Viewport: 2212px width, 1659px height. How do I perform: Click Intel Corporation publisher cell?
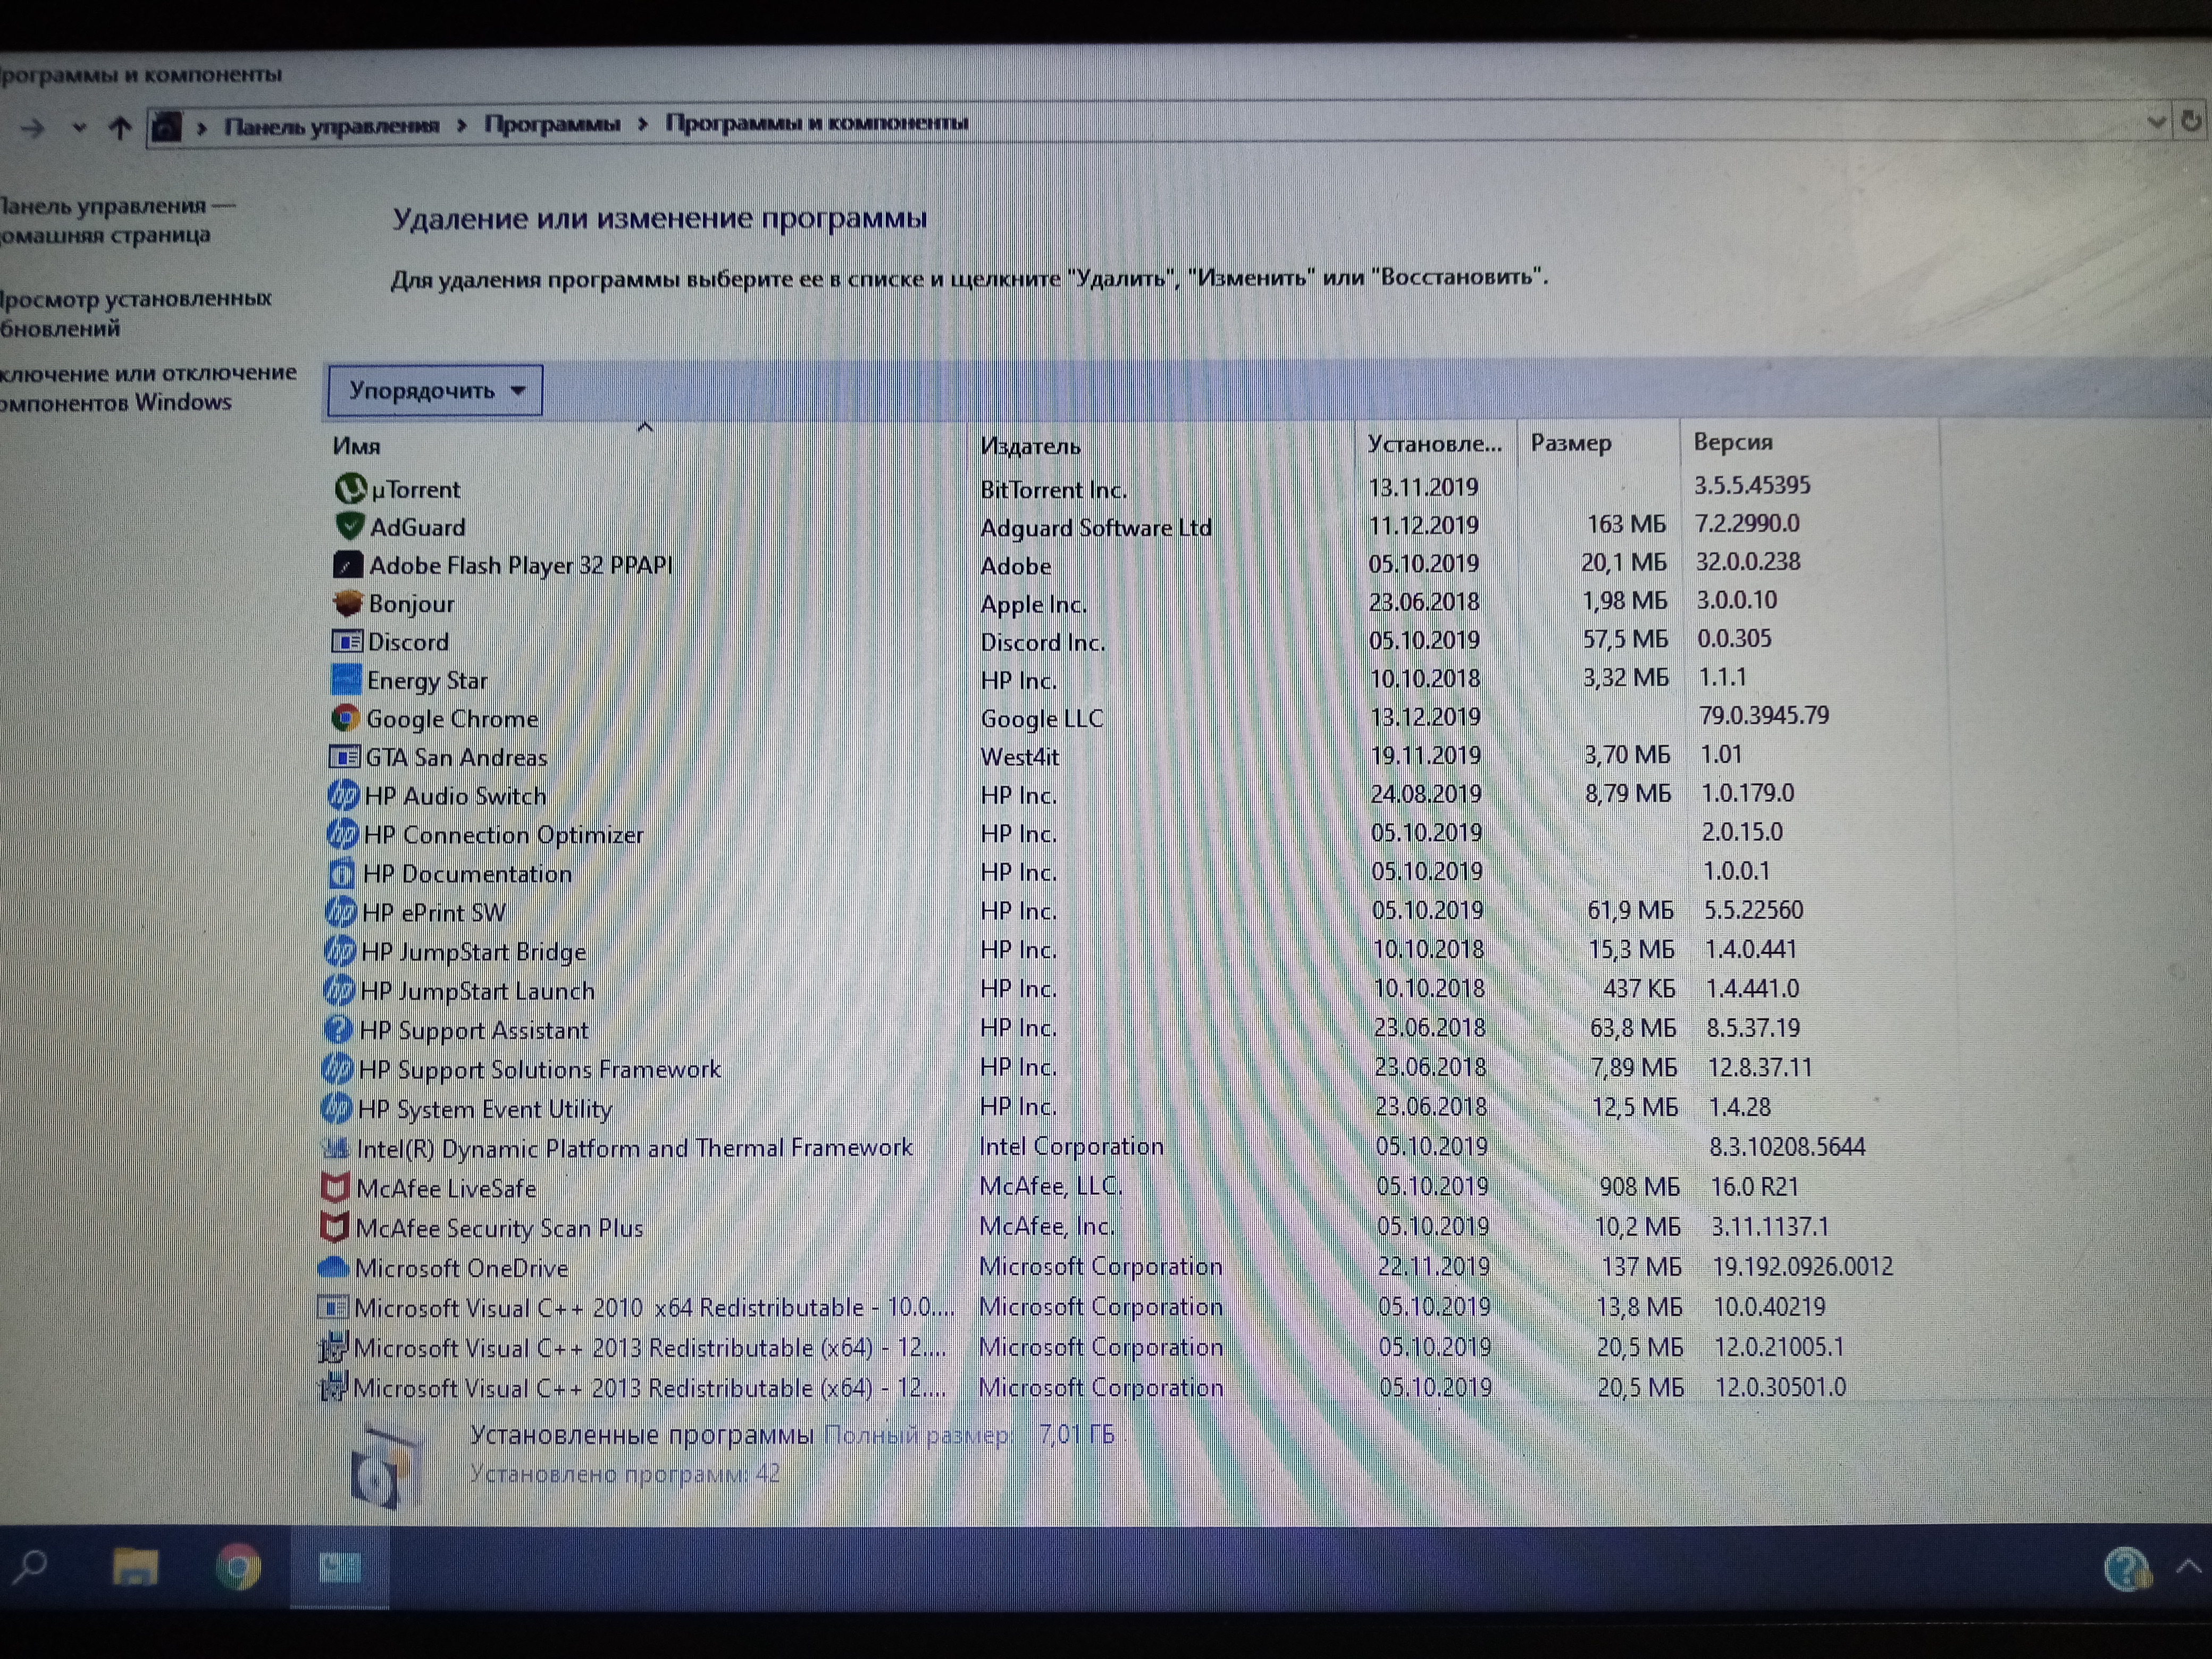[x=1071, y=1146]
